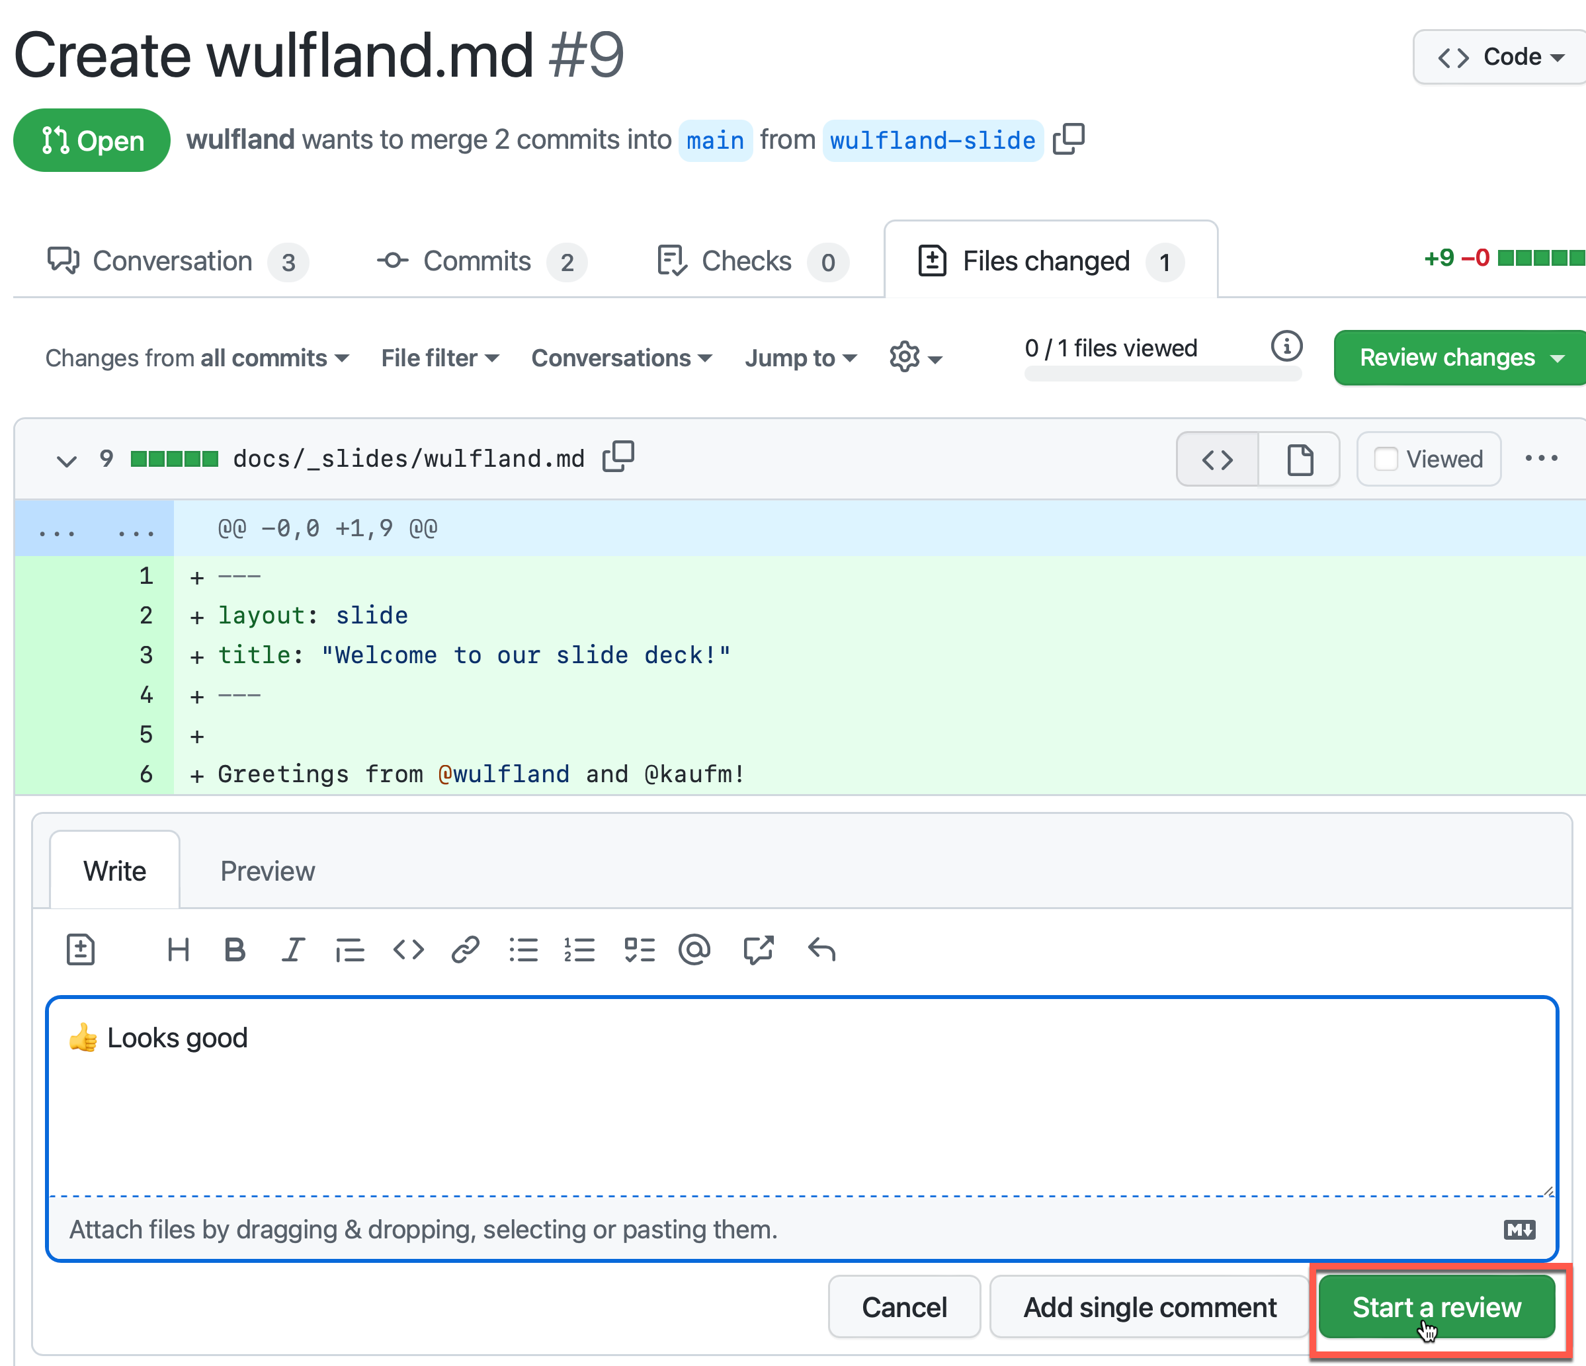
Task: Collapse the wulfland.md file diff
Action: pyautogui.click(x=67, y=460)
